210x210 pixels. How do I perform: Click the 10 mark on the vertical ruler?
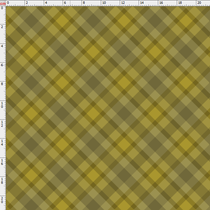click(2, 105)
